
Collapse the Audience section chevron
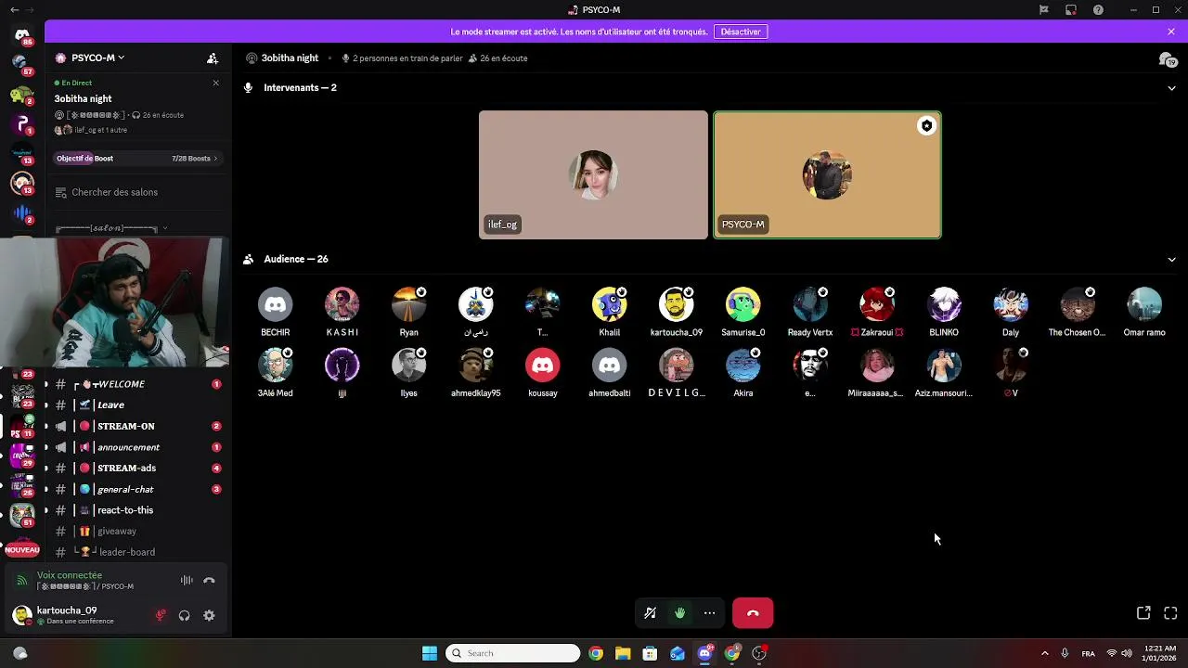[1171, 260]
